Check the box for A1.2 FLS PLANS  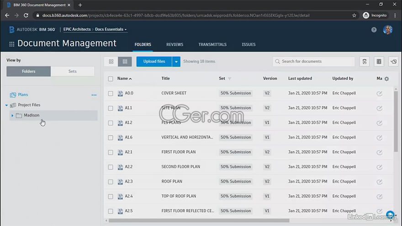point(111,123)
